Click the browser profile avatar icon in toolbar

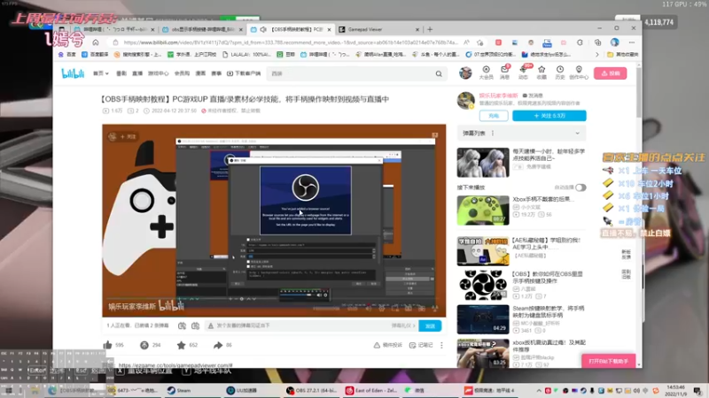pos(614,42)
